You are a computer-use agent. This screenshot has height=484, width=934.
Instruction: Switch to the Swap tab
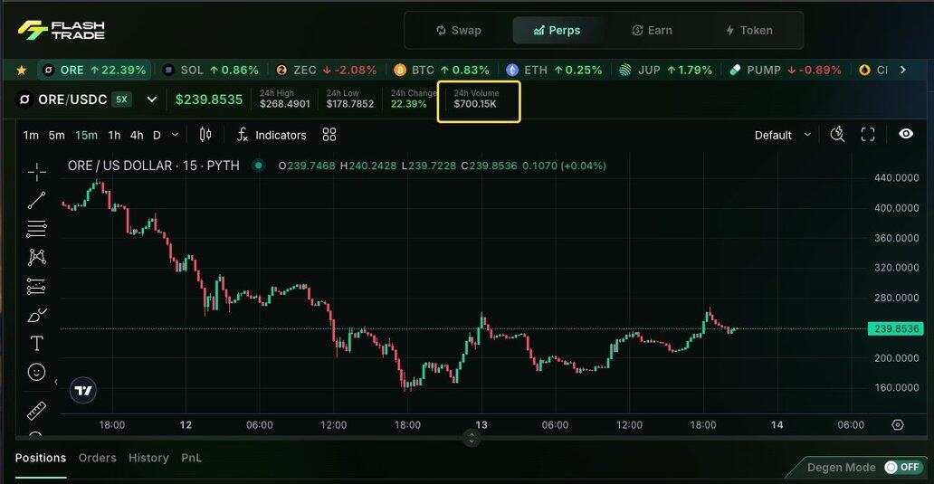[x=458, y=30]
